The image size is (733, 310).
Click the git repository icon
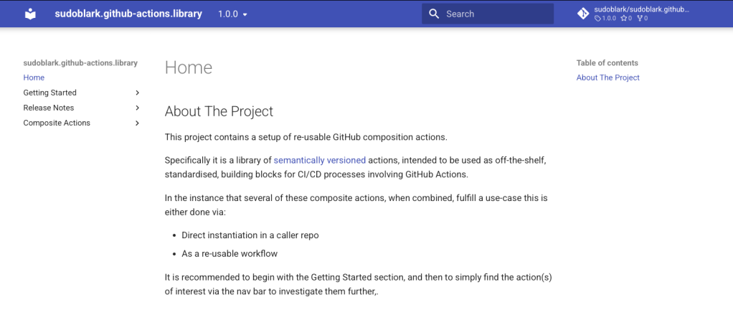click(583, 14)
